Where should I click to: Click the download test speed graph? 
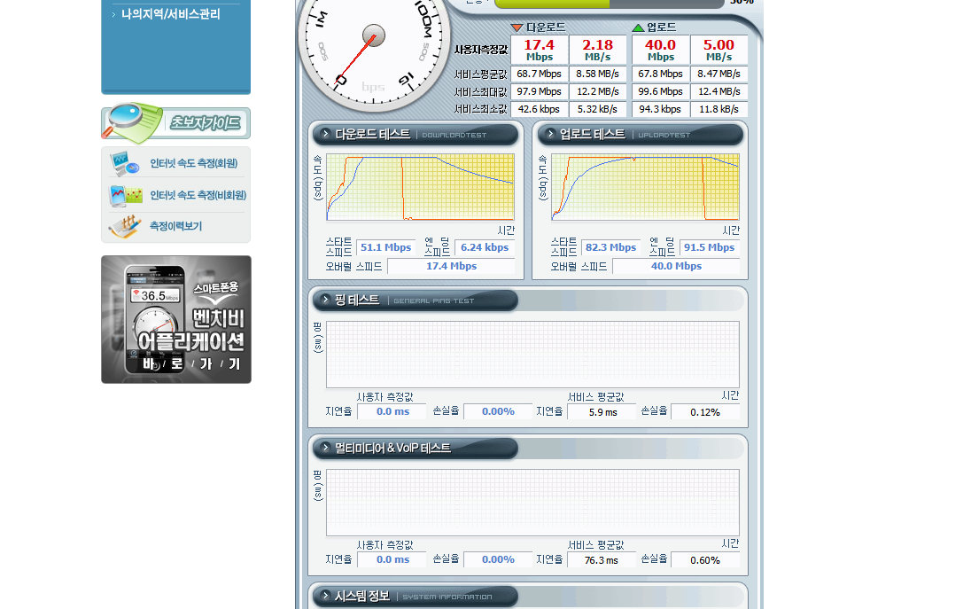[421, 187]
